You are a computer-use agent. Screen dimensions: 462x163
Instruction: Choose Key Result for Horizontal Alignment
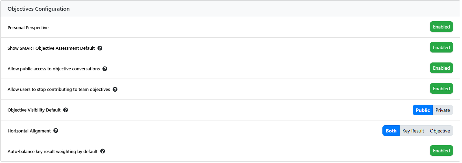[413, 131]
